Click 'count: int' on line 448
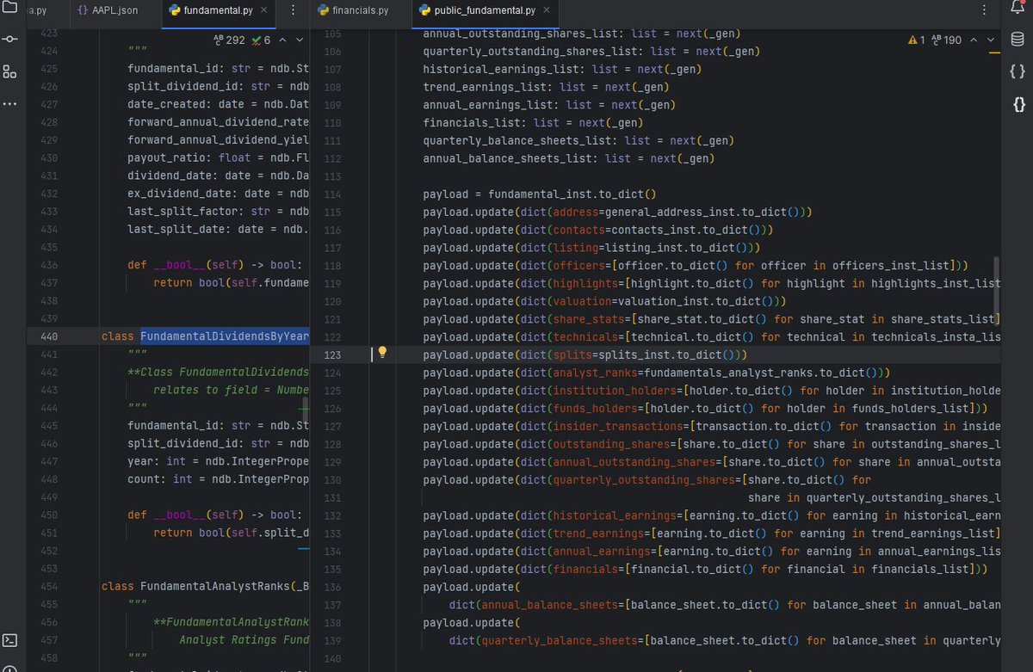This screenshot has height=672, width=1033. pyautogui.click(x=160, y=479)
